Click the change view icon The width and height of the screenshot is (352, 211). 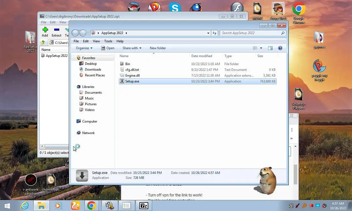[255, 48]
